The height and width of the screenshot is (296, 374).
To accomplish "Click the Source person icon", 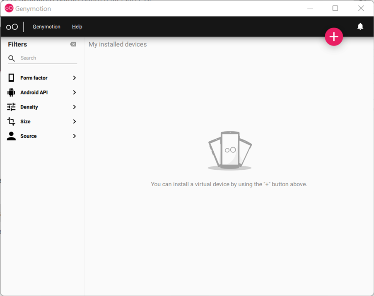I will (x=11, y=136).
